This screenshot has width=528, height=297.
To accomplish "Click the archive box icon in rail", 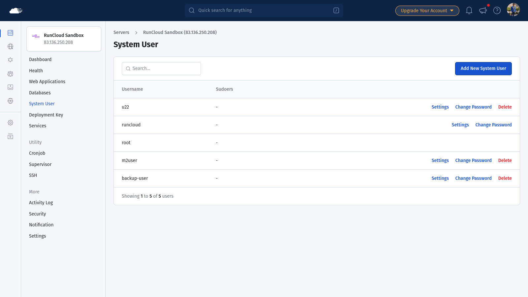I will pyautogui.click(x=10, y=136).
